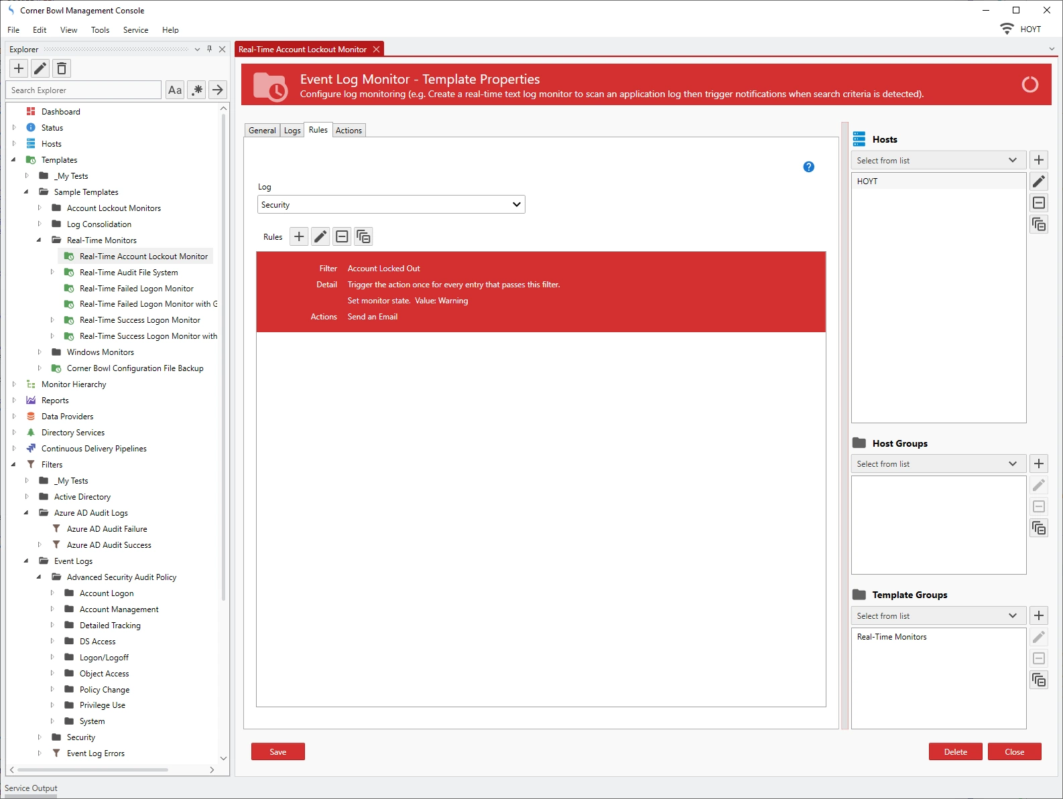
Task: Open the blue help question icon
Action: 808,167
